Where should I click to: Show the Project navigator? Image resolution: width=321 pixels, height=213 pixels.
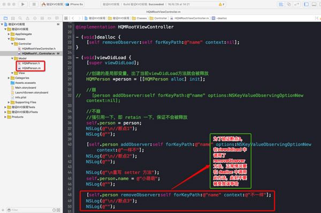(x=5, y=18)
